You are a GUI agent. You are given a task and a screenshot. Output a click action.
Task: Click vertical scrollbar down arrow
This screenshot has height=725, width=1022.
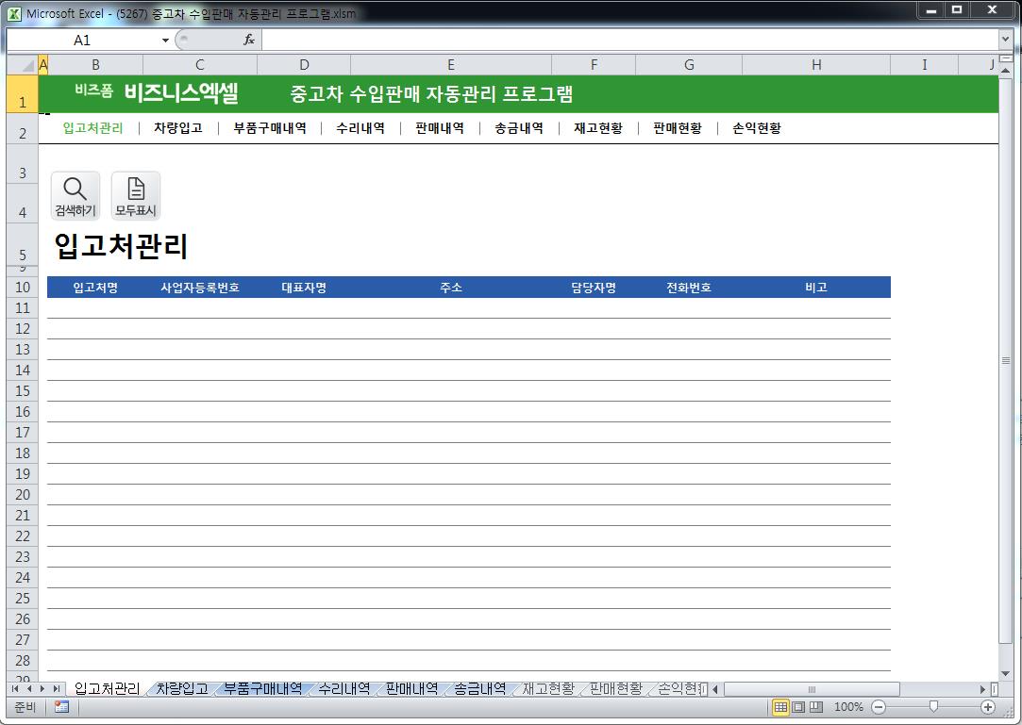click(x=1005, y=673)
